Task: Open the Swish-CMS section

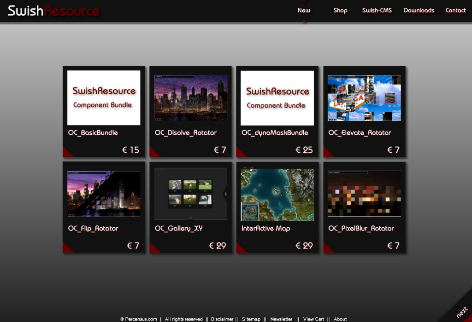Action: [x=377, y=10]
